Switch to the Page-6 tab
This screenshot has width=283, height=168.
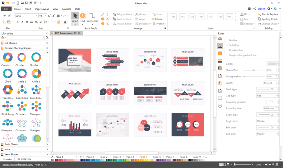pyautogui.click(x=157, y=157)
